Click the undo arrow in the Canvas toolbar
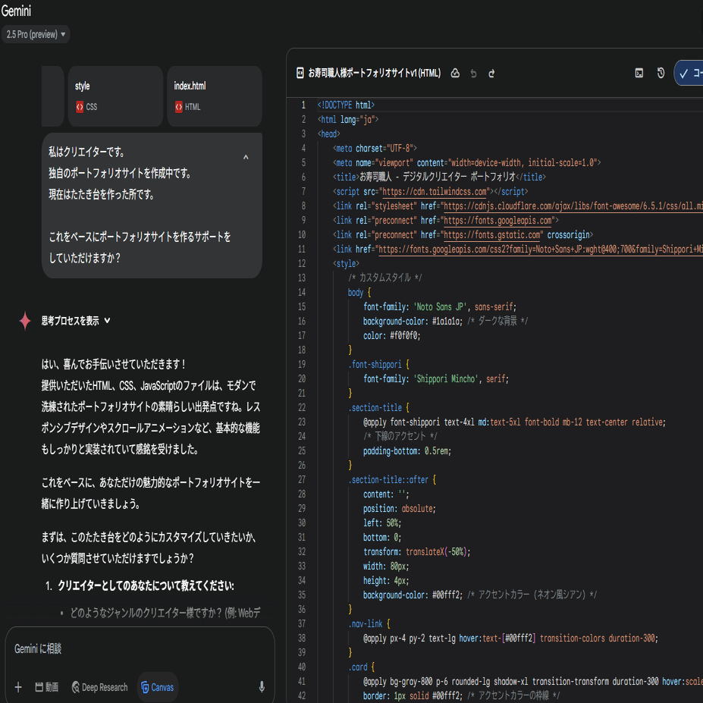703x703 pixels. click(473, 73)
